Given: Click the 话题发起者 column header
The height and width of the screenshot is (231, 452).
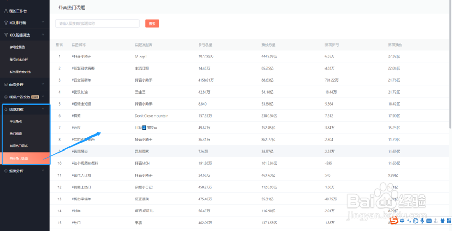Looking at the screenshot, I should pos(144,45).
